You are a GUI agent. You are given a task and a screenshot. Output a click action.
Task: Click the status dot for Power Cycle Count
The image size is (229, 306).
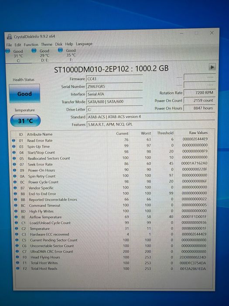15,182
